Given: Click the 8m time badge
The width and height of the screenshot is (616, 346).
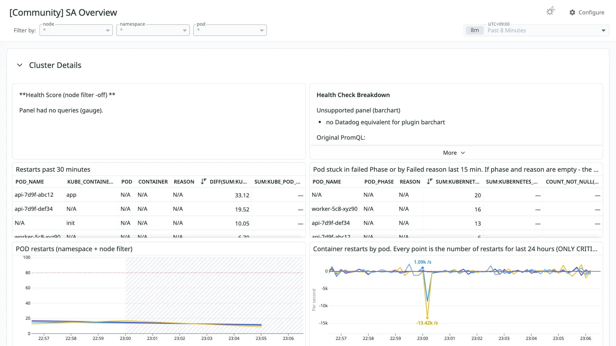Looking at the screenshot, I should pyautogui.click(x=475, y=30).
